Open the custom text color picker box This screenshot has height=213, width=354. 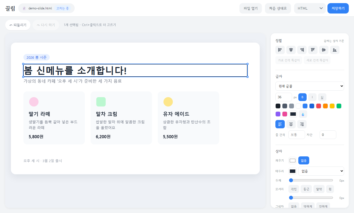pos(293,114)
